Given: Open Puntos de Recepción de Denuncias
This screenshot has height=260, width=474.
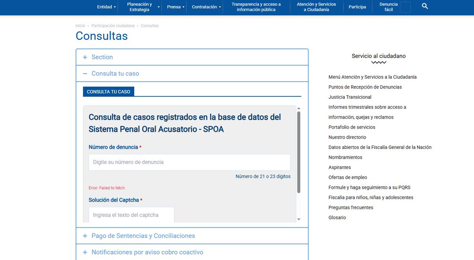Looking at the screenshot, I should tap(365, 87).
